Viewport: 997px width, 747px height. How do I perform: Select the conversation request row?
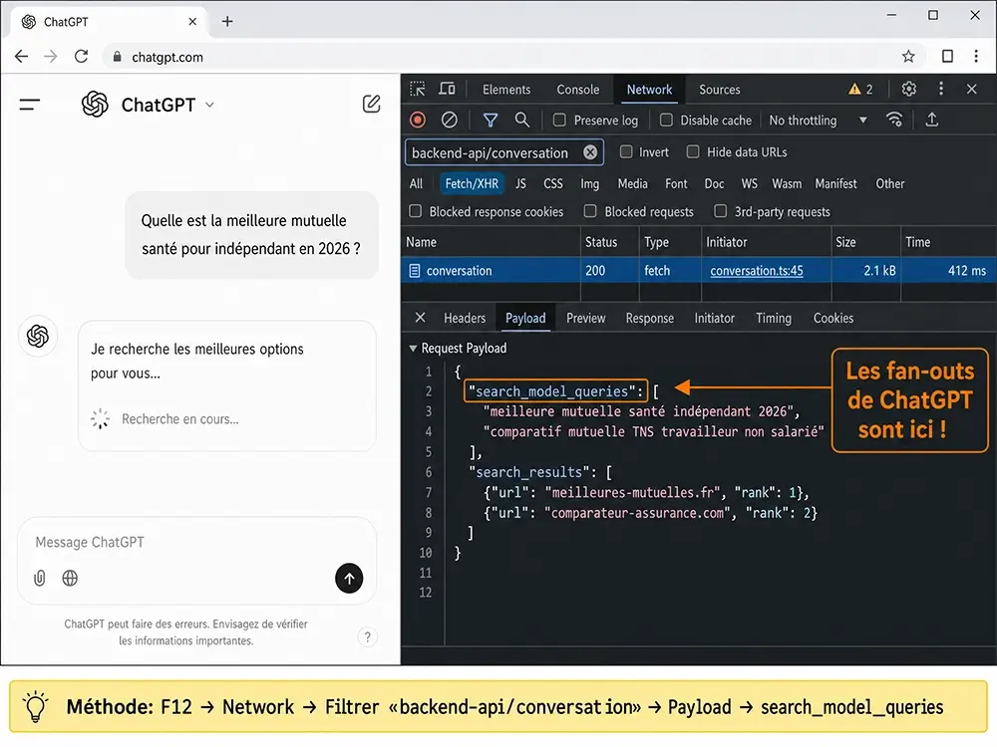coord(698,271)
